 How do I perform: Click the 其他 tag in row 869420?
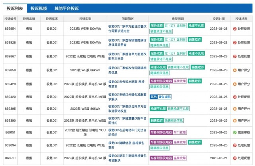click(154, 97)
